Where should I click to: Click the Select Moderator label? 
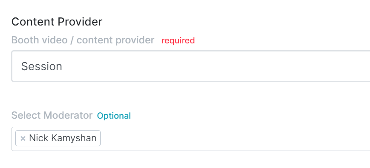point(52,116)
